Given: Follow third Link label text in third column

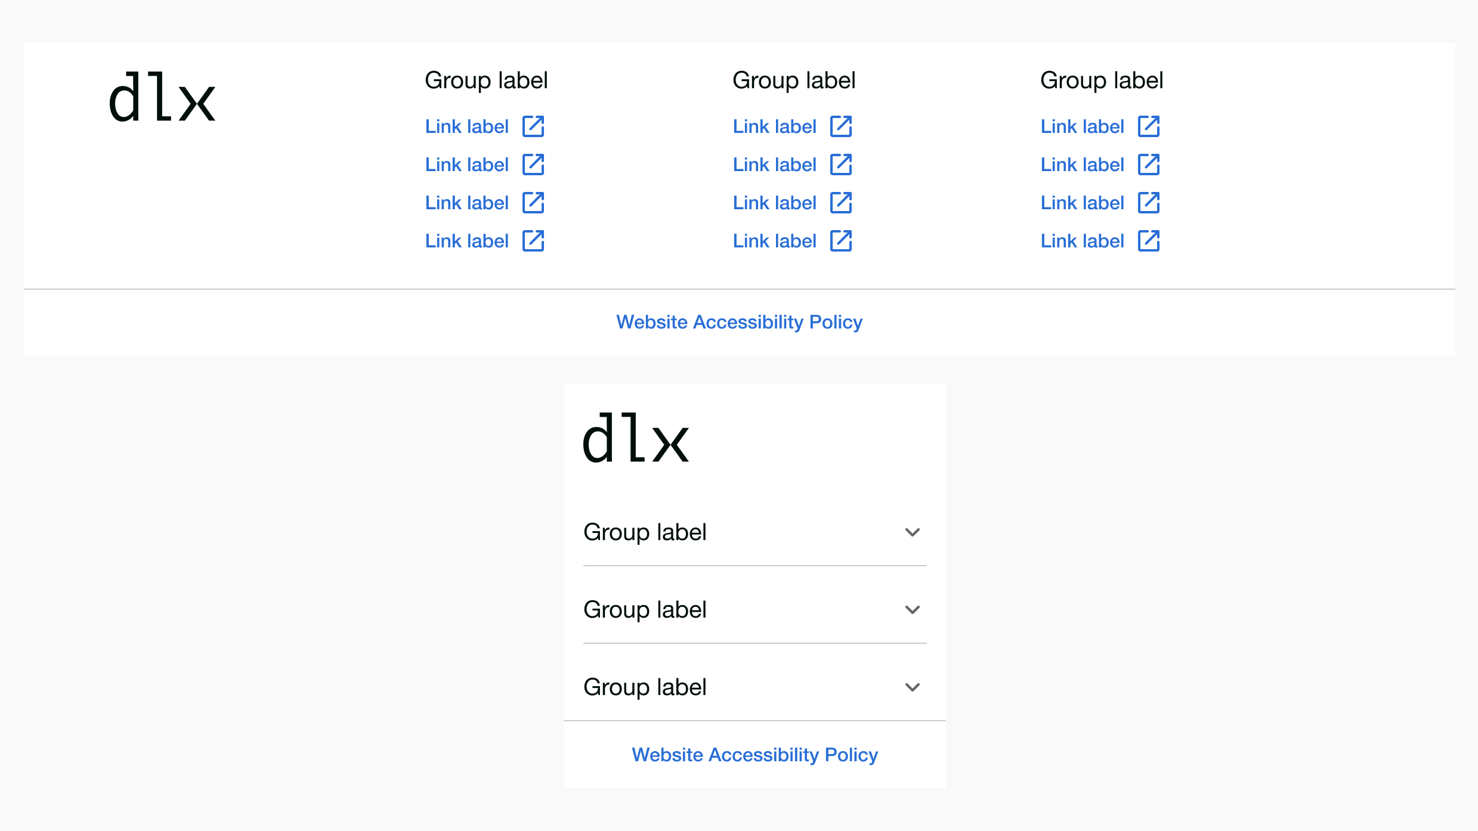Looking at the screenshot, I should pyautogui.click(x=1083, y=203).
